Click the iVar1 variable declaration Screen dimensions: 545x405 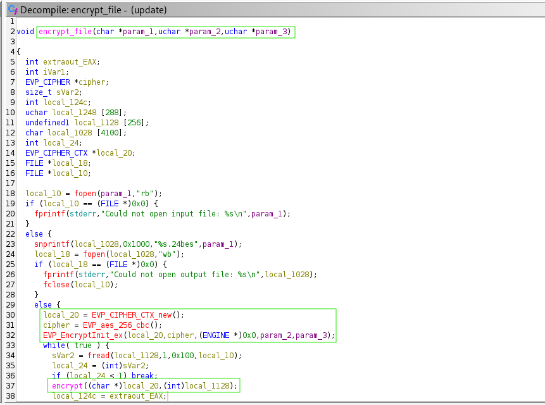(x=54, y=72)
